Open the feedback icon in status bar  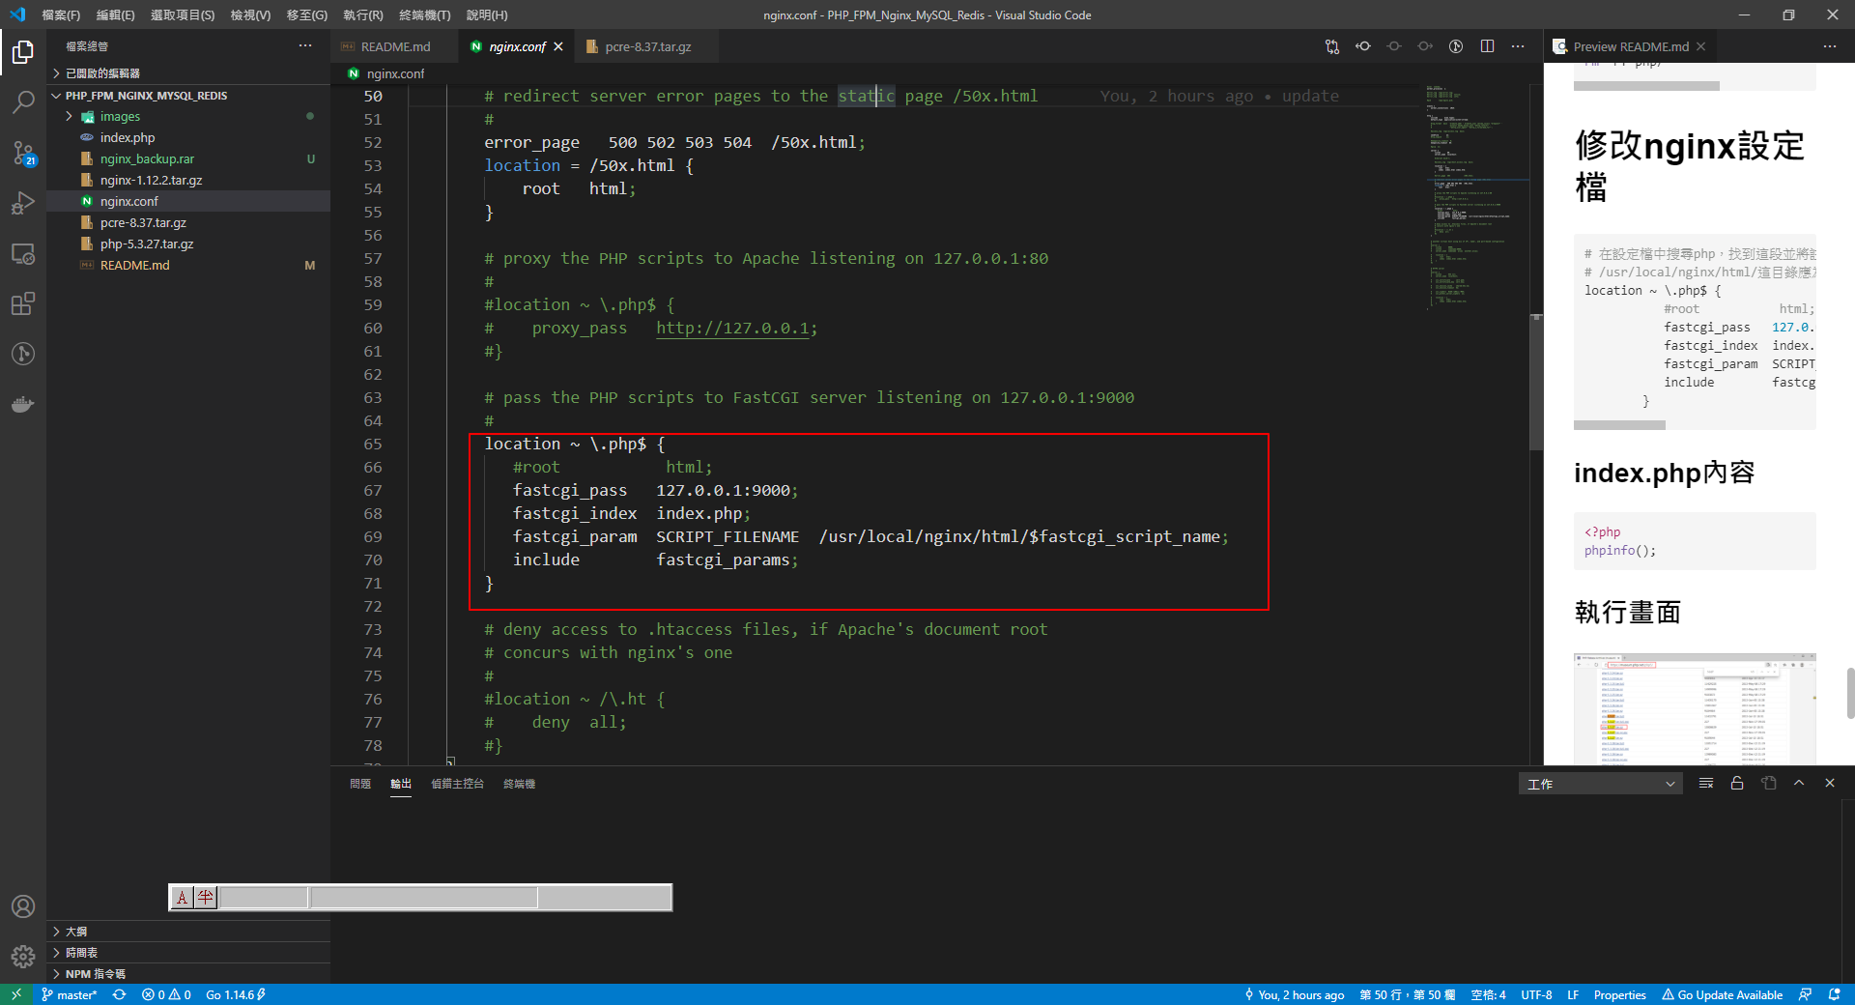click(1805, 994)
